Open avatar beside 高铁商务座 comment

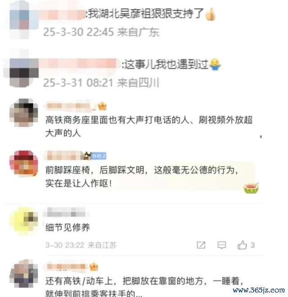(x=24, y=112)
